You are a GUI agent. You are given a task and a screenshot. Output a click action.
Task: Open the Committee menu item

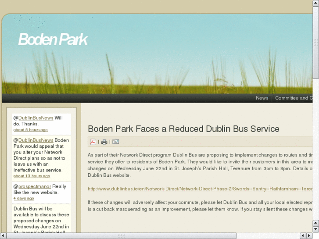coord(294,98)
